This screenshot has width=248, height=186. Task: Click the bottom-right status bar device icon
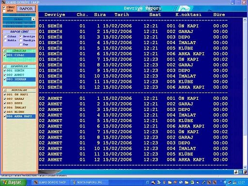245,172
